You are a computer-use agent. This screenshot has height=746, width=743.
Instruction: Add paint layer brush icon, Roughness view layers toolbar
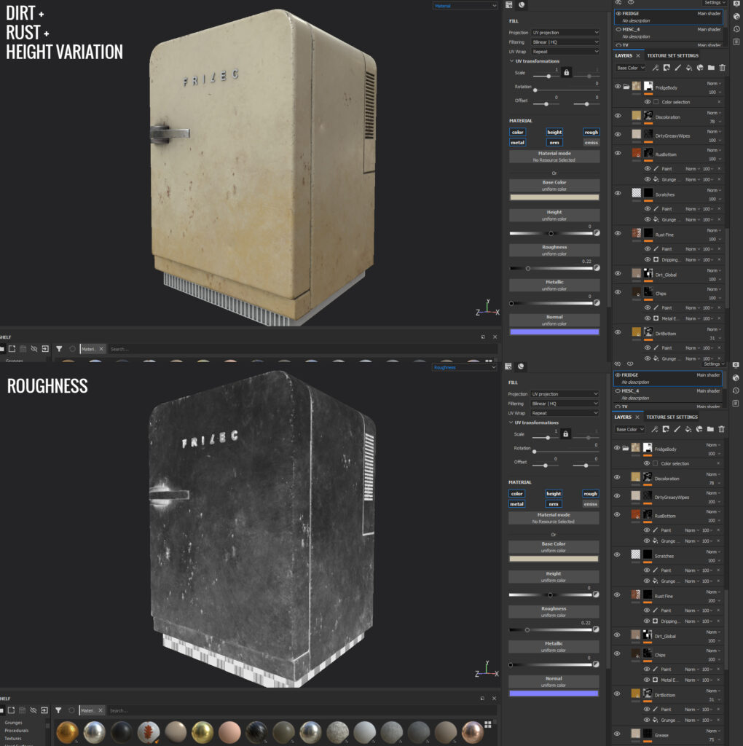coord(677,429)
